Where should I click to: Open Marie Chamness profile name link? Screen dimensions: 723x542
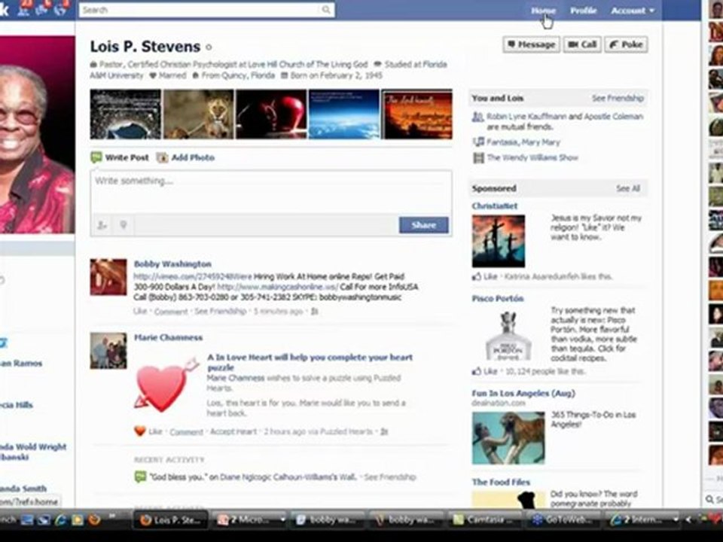coord(168,338)
